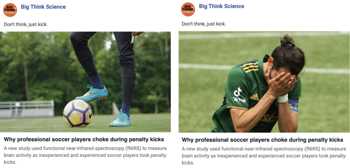
Task: Click the right post's penalty kicks headline
Action: point(262,140)
